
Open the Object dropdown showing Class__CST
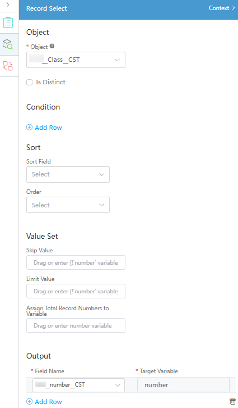tap(76, 60)
